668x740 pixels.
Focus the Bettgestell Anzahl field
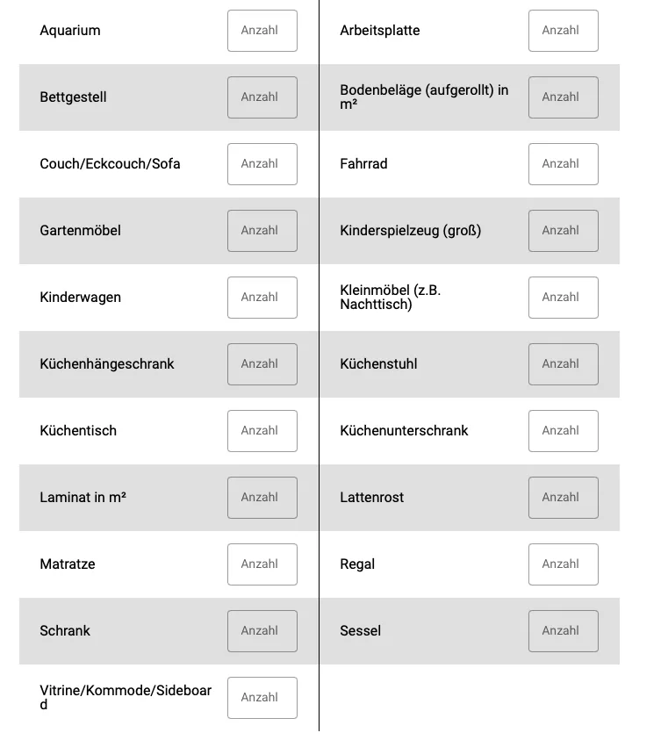(262, 97)
